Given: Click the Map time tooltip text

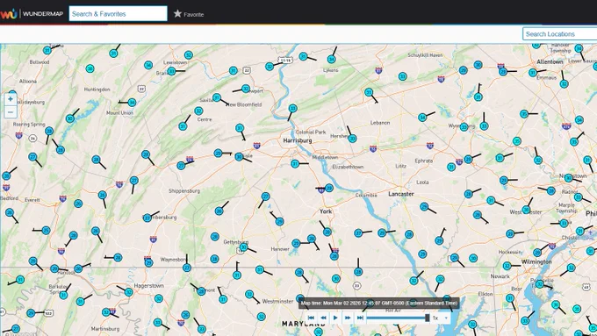Looking at the screenshot, I should pyautogui.click(x=379, y=304).
